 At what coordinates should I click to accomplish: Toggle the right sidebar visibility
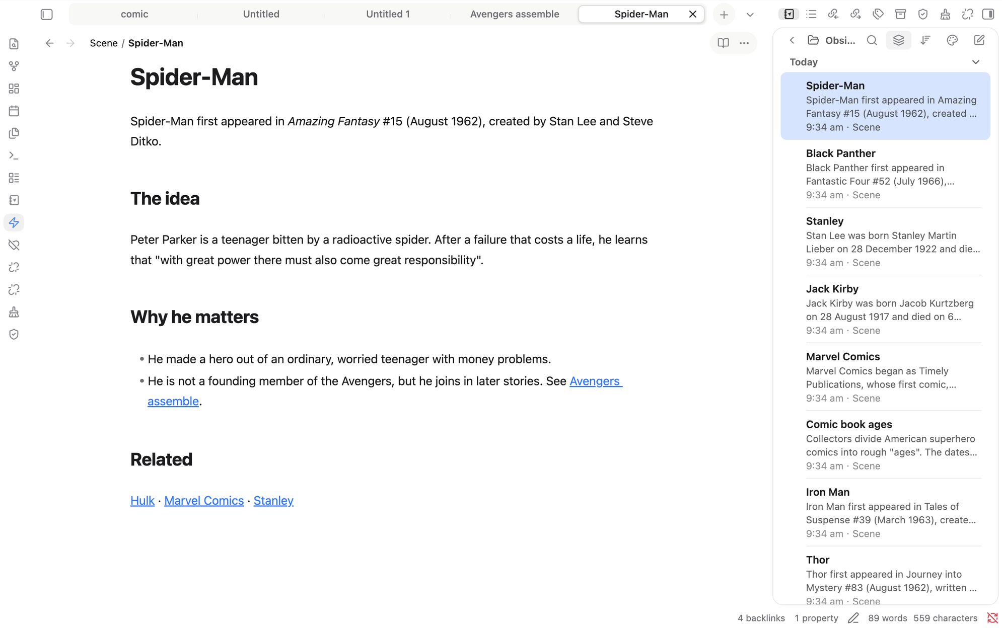click(x=988, y=14)
